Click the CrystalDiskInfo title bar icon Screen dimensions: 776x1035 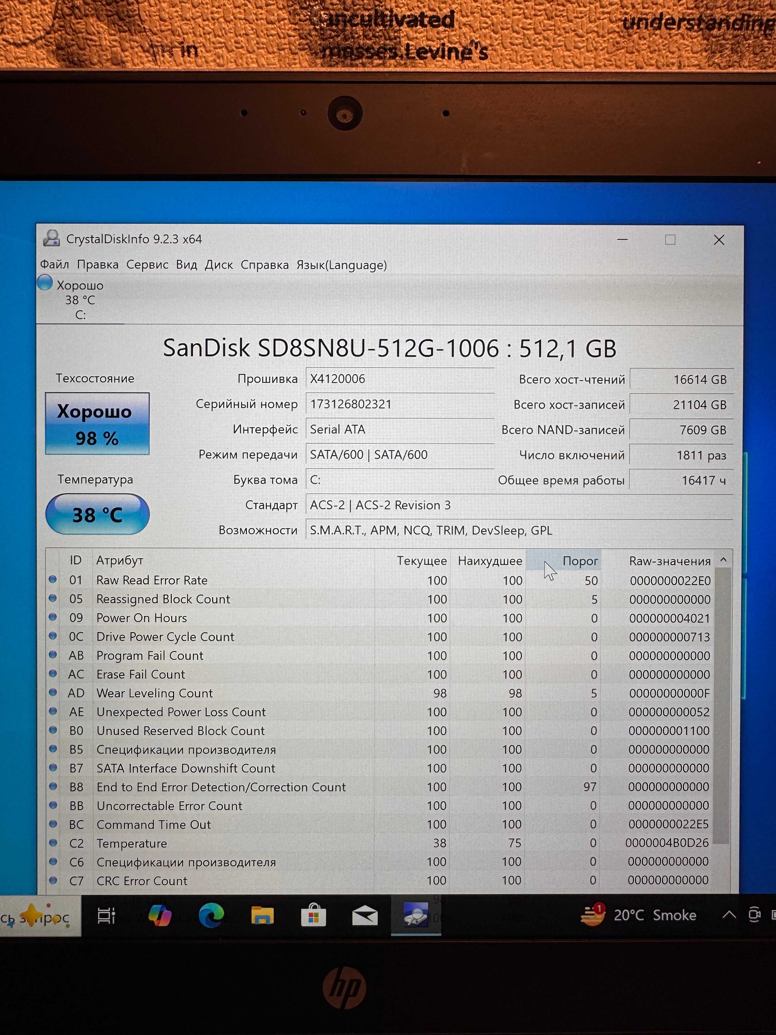52,238
